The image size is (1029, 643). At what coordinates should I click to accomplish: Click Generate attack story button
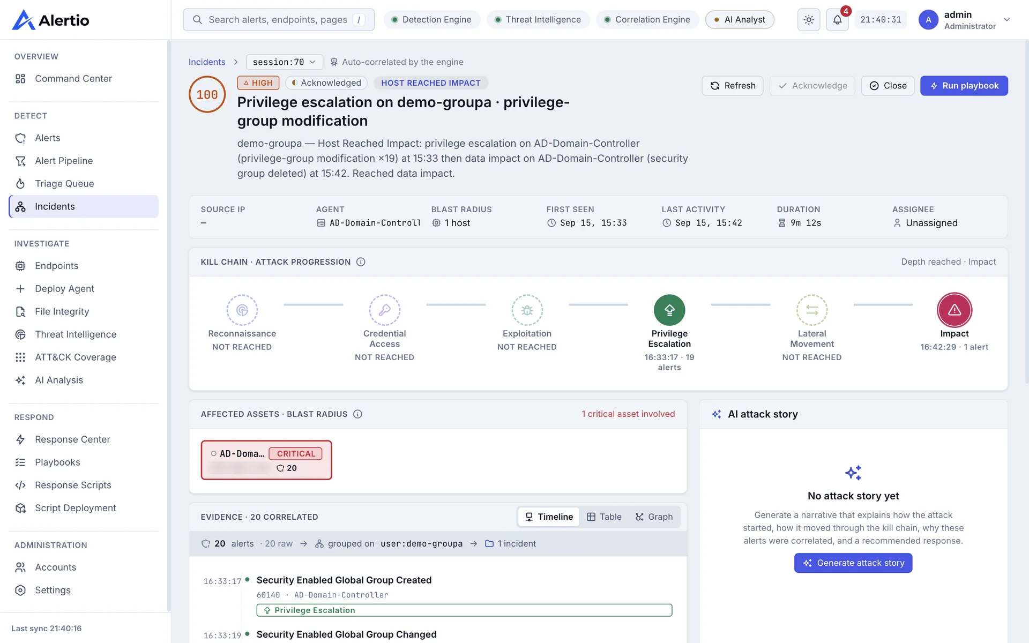coord(853,563)
